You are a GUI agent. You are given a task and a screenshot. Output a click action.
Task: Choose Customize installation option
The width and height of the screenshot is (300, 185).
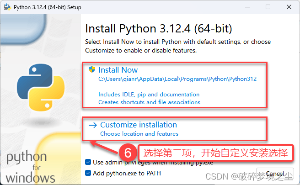(x=175, y=129)
